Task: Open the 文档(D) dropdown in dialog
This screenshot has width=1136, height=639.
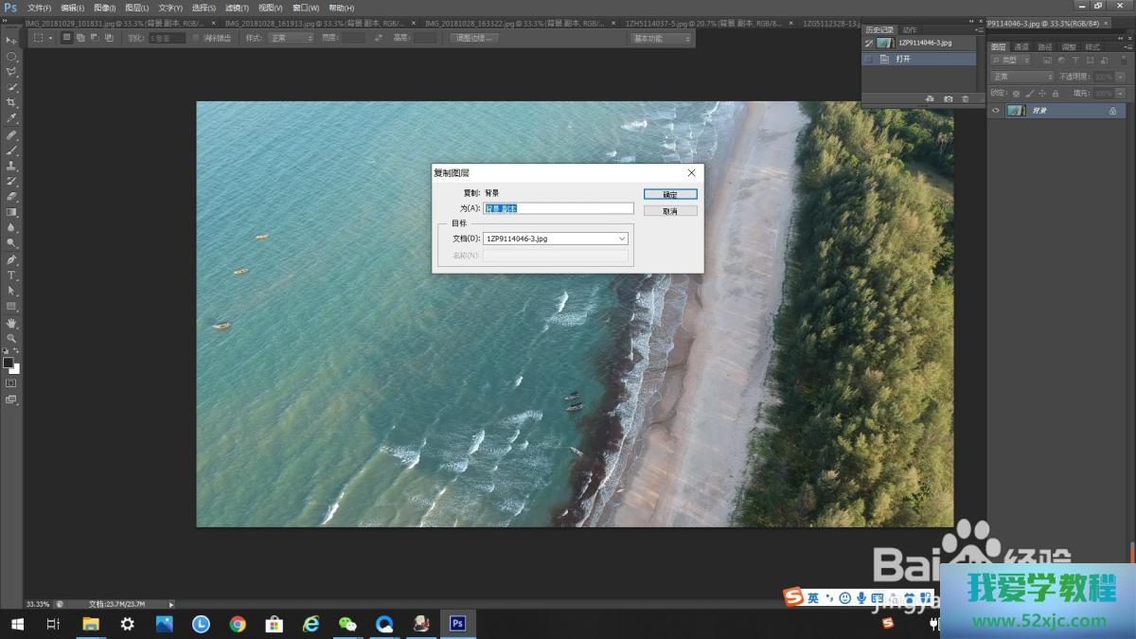Action: 556,239
